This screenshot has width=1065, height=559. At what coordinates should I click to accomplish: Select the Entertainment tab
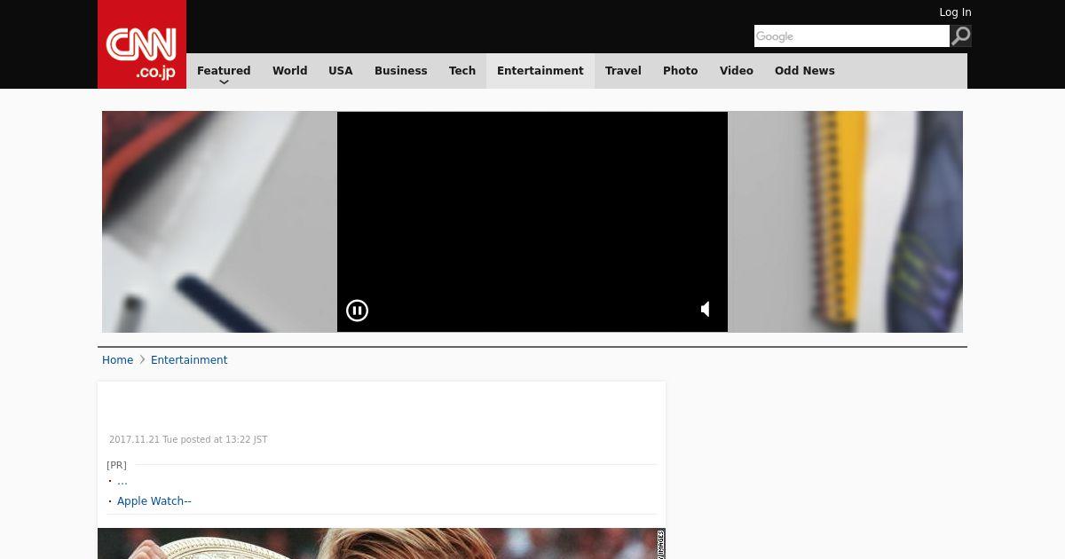pos(540,71)
